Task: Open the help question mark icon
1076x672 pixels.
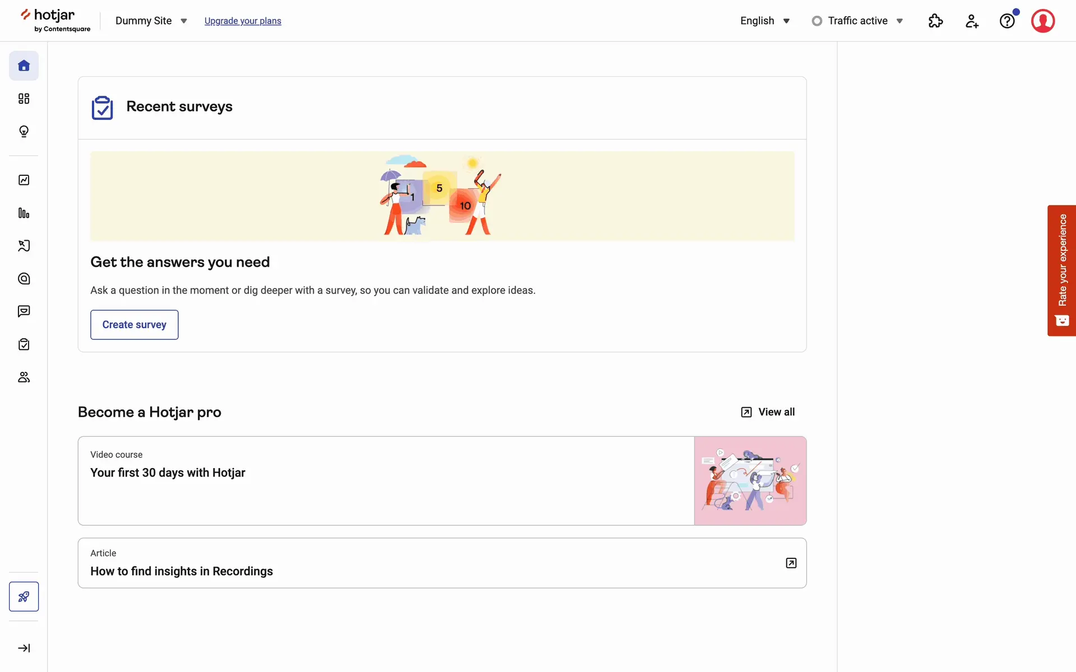Action: tap(1007, 21)
